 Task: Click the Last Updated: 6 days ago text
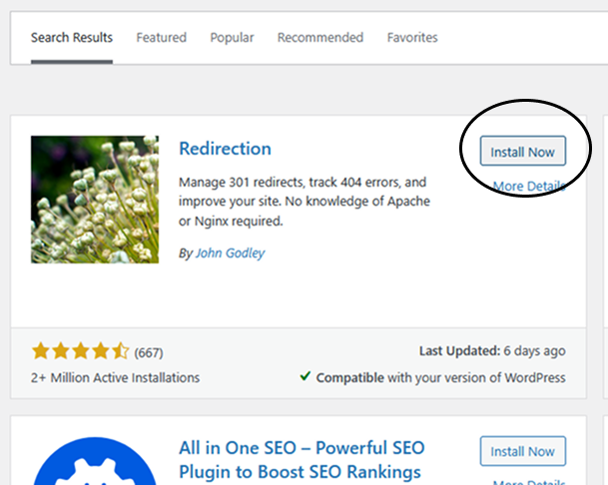tap(492, 351)
